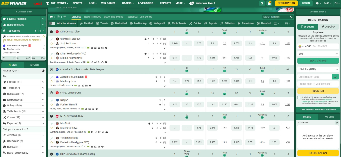Filter by Esports in sports bar

pos(211,23)
